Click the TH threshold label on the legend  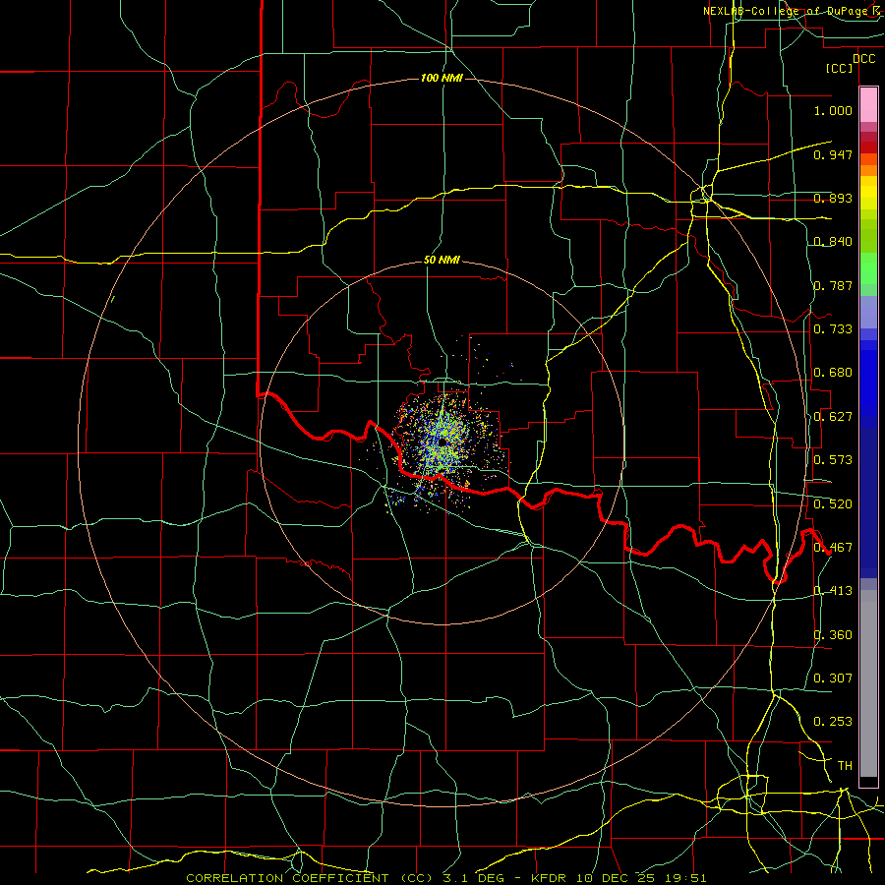pos(845,766)
